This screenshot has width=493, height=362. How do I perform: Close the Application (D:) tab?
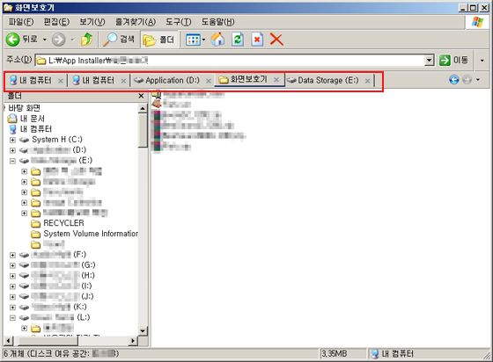click(208, 81)
